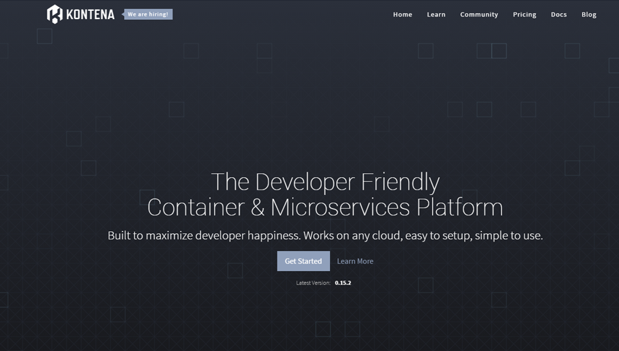Click Container & Microservices Platform heading
The width and height of the screenshot is (619, 351).
325,207
